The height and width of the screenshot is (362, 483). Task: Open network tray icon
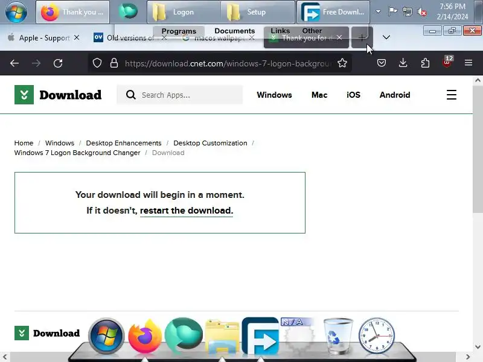(x=407, y=12)
